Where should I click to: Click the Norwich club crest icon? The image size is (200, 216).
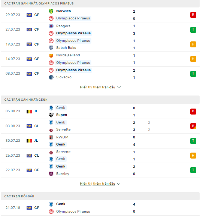point(51,11)
